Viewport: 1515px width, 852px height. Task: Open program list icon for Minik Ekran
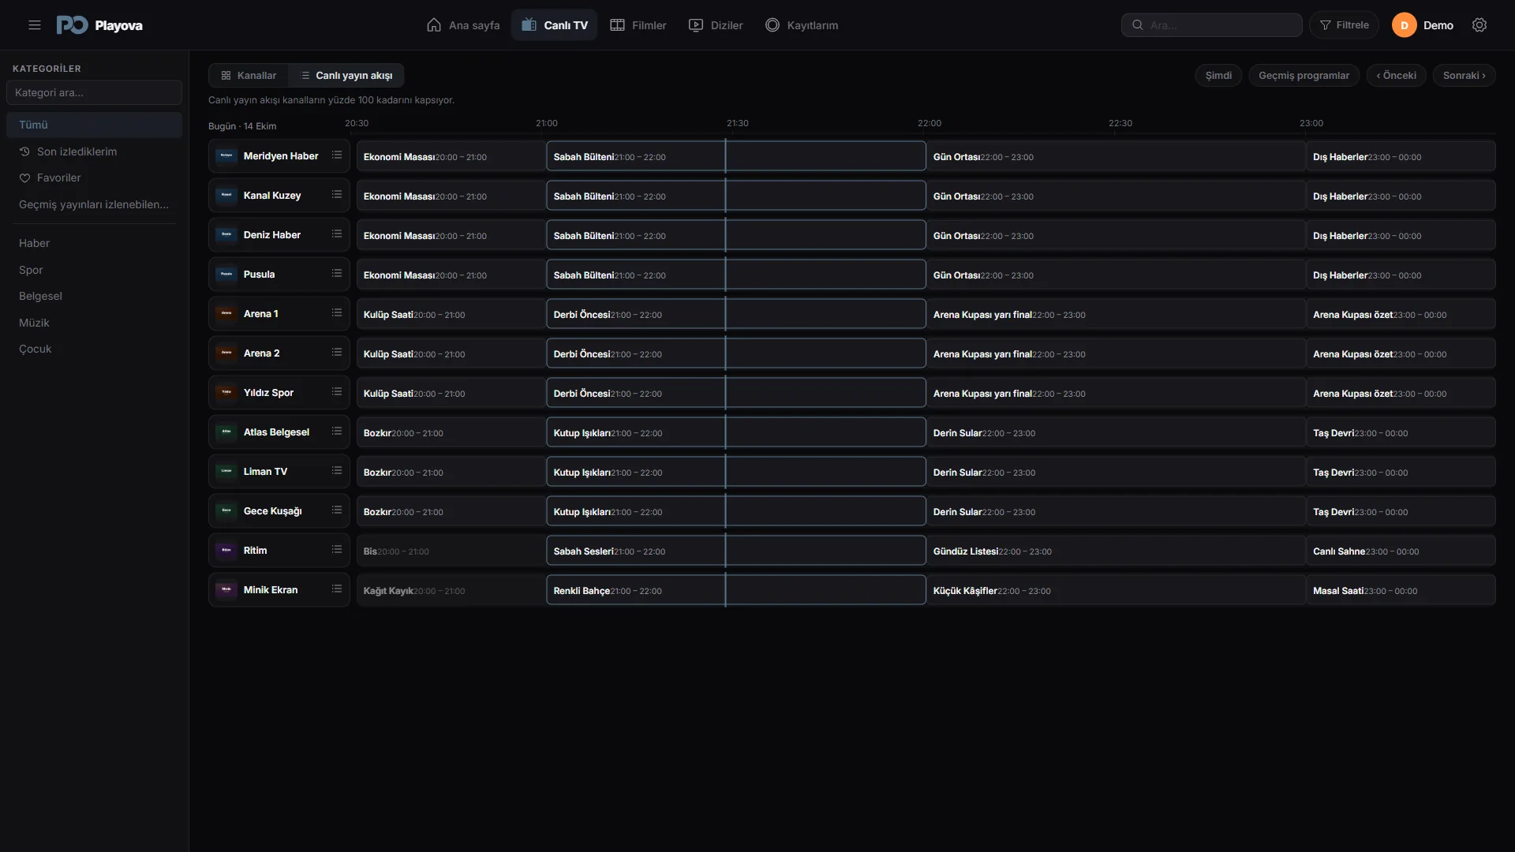tap(337, 589)
